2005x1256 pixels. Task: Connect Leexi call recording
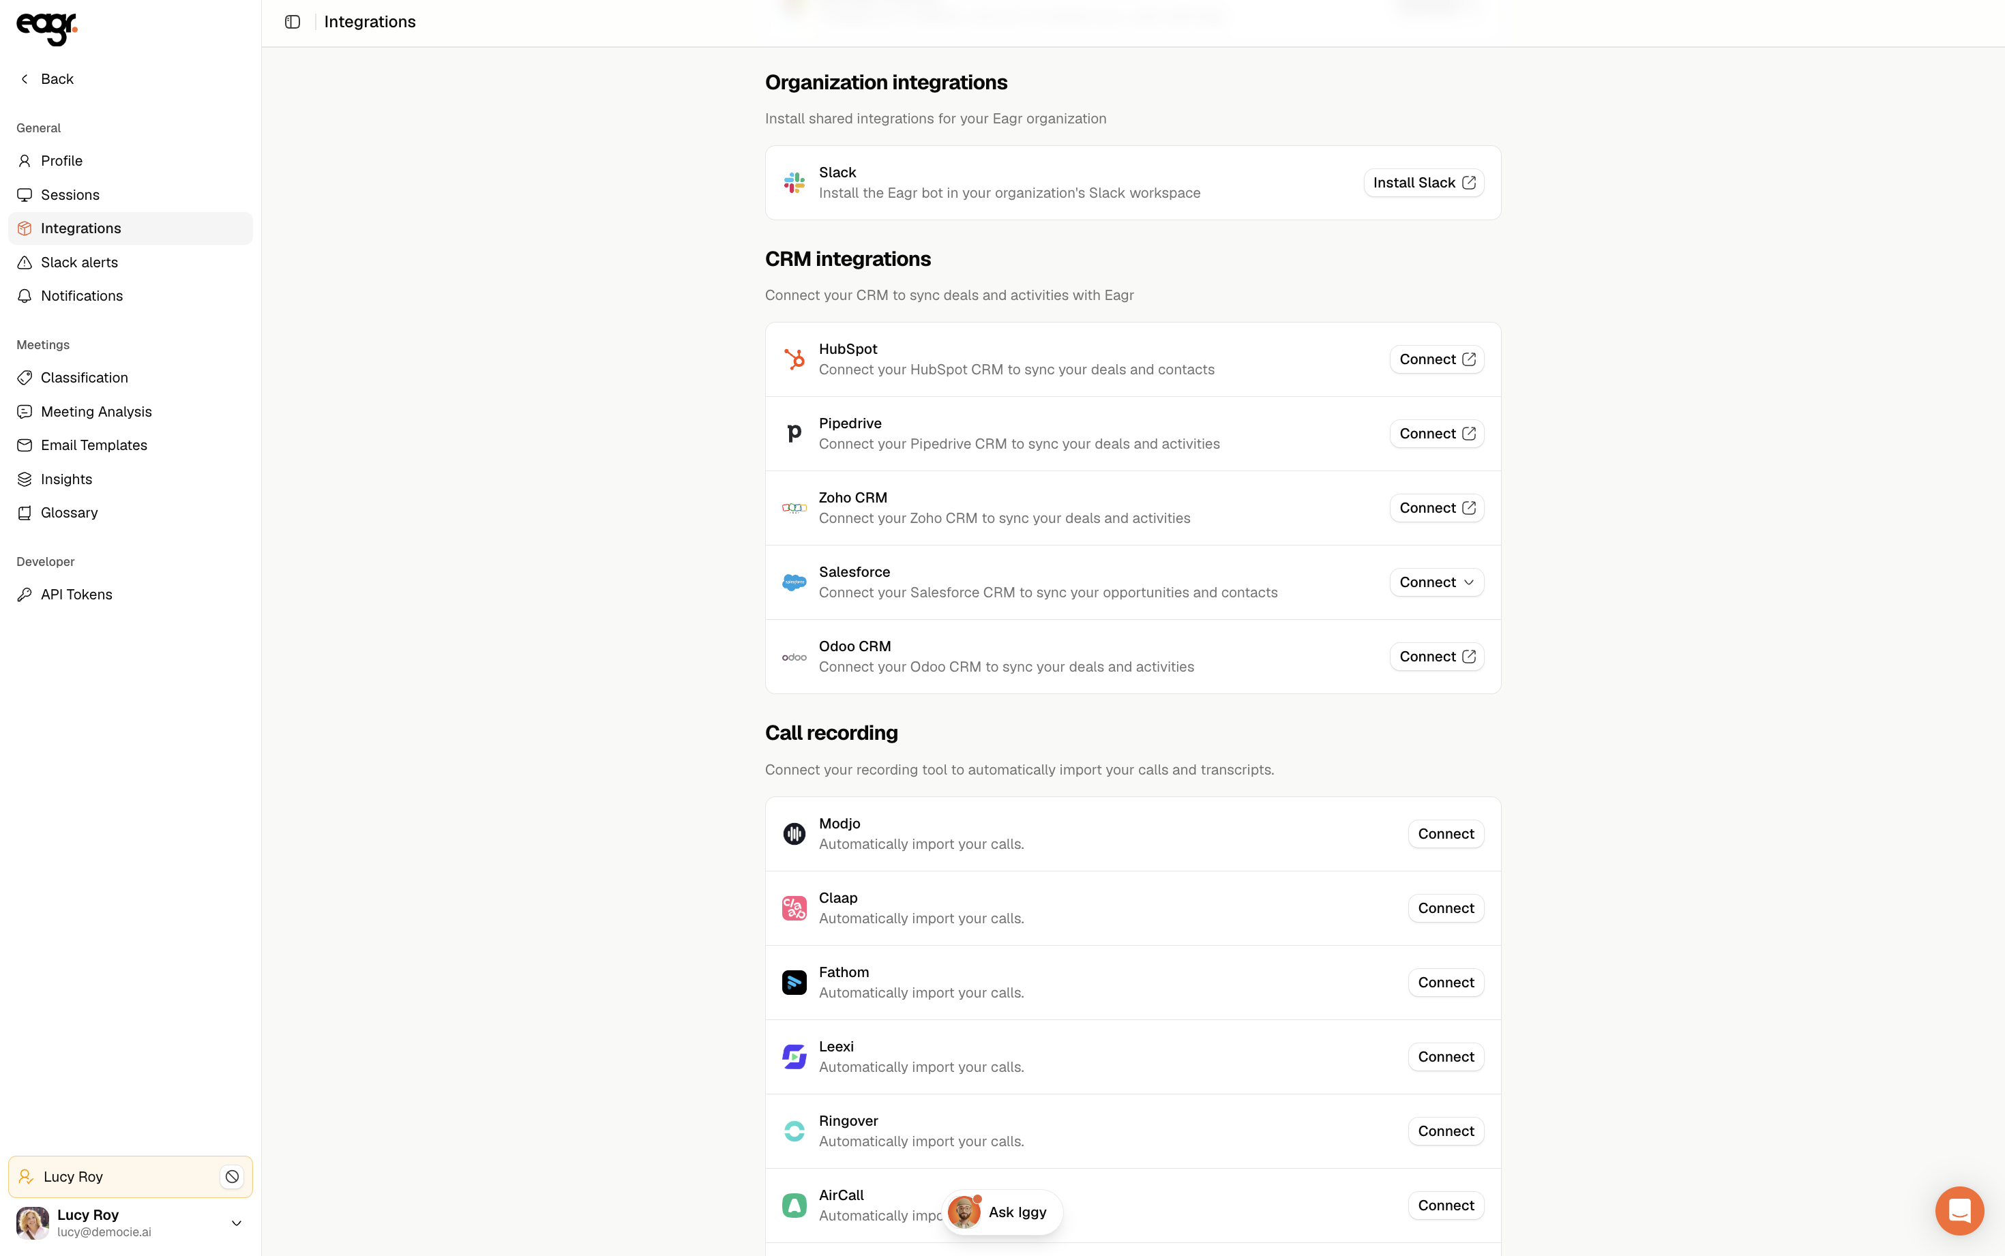tap(1445, 1057)
